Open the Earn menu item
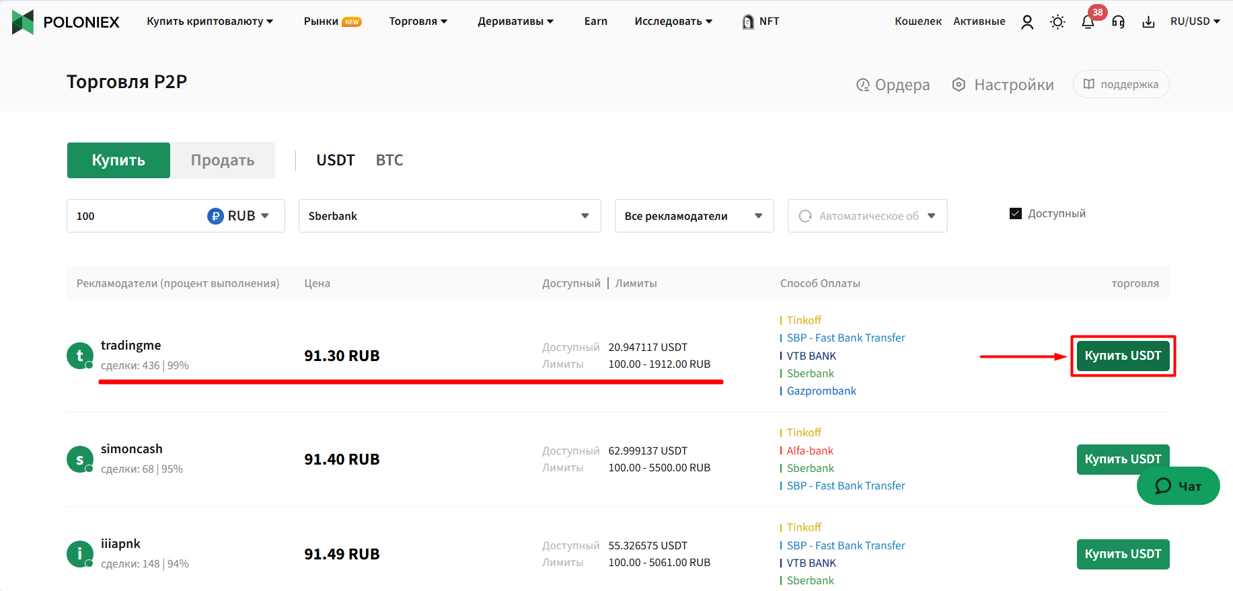Screen dimensions: 1233x591 (595, 22)
